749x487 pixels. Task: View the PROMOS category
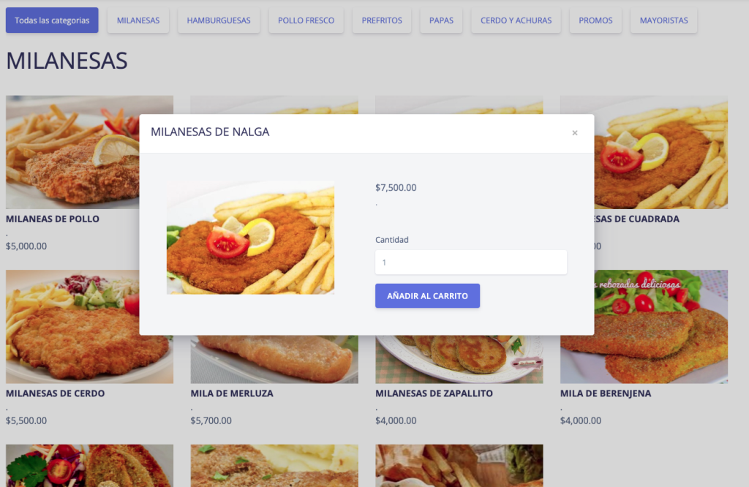[595, 20]
